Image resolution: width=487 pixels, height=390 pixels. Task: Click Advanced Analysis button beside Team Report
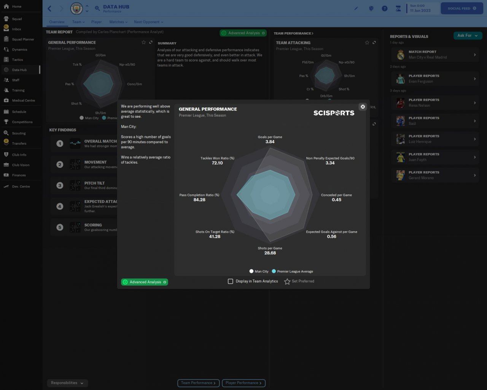pyautogui.click(x=243, y=33)
